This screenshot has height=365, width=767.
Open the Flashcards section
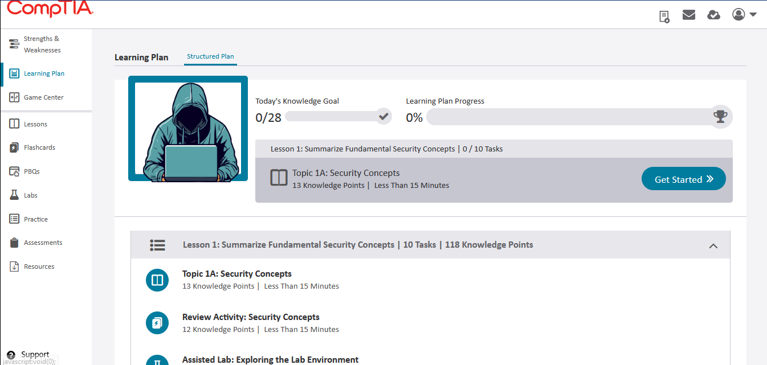[38, 147]
